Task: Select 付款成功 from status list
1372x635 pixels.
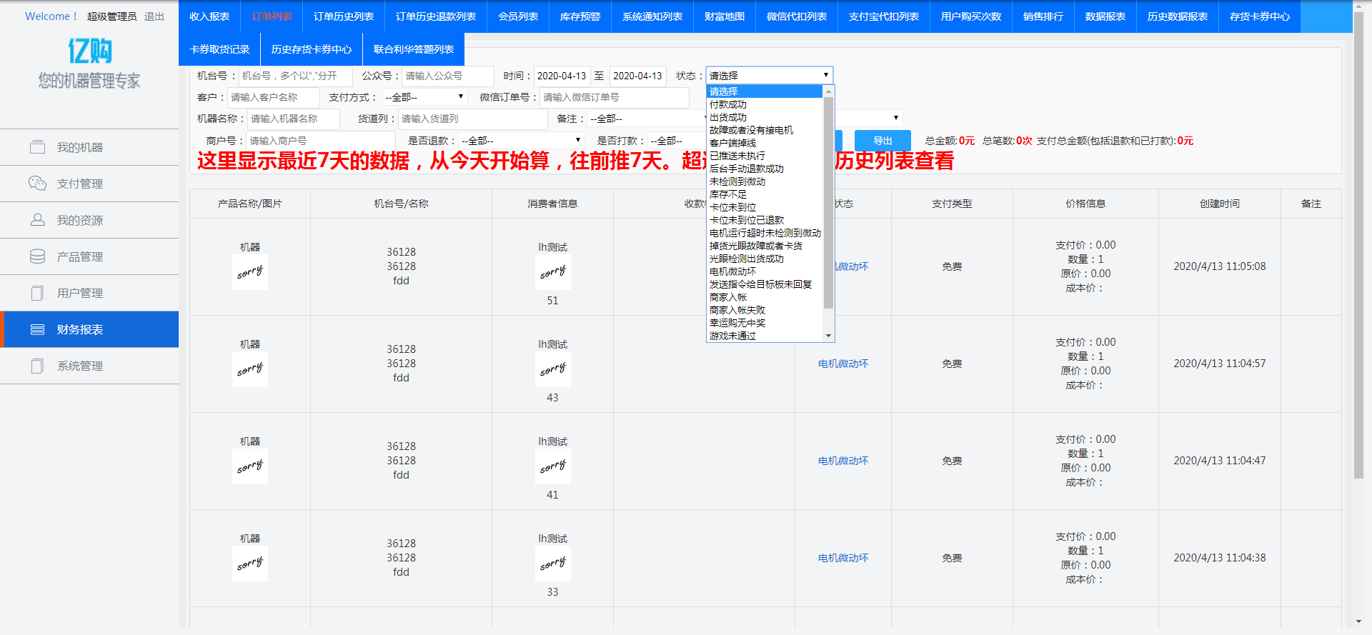Action: [x=727, y=104]
